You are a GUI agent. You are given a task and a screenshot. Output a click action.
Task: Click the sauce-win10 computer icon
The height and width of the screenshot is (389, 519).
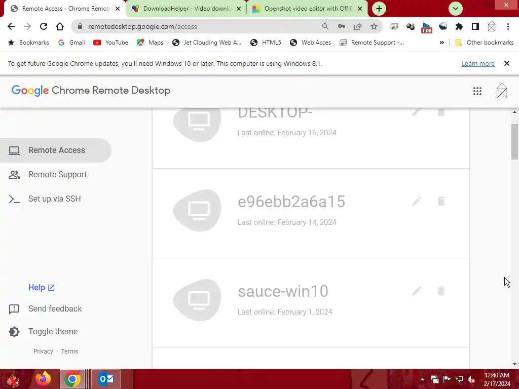click(198, 300)
